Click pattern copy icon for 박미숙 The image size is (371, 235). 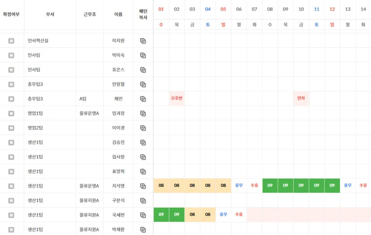143,55
